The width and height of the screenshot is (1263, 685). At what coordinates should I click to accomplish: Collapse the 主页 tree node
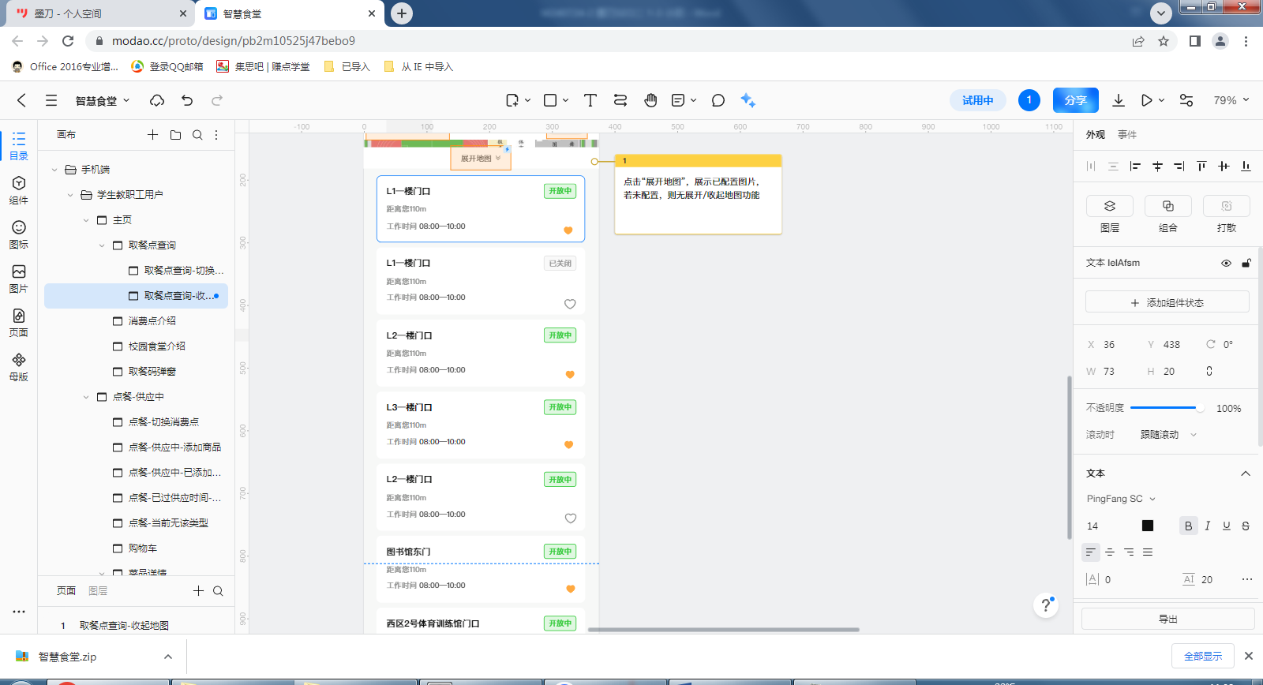86,220
